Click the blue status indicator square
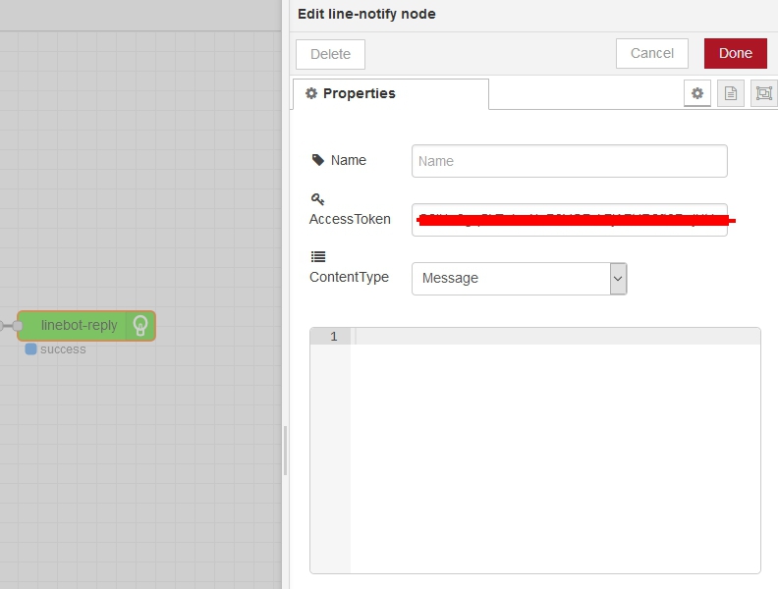The height and width of the screenshot is (589, 778). point(30,349)
